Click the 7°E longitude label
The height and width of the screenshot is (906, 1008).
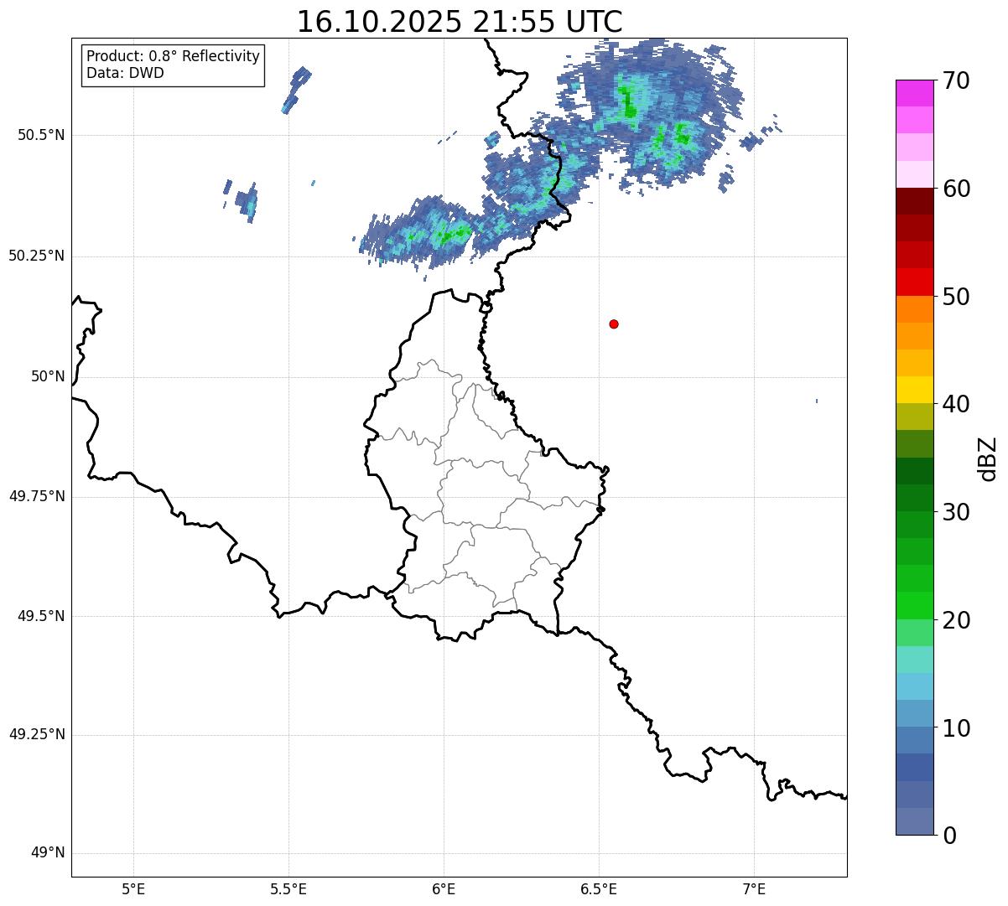(754, 888)
